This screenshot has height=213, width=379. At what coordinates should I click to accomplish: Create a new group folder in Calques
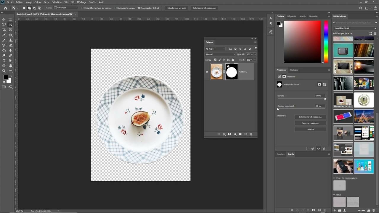pos(240,134)
